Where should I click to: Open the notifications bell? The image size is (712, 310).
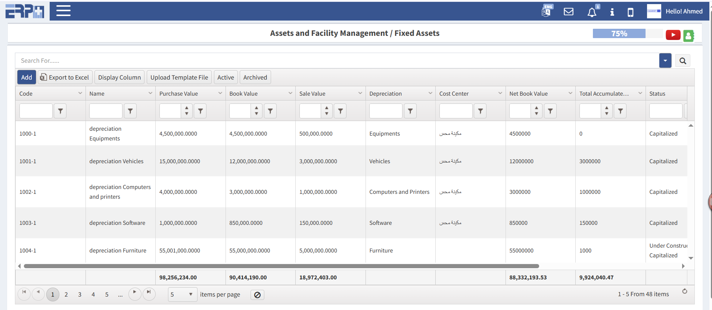tap(592, 12)
